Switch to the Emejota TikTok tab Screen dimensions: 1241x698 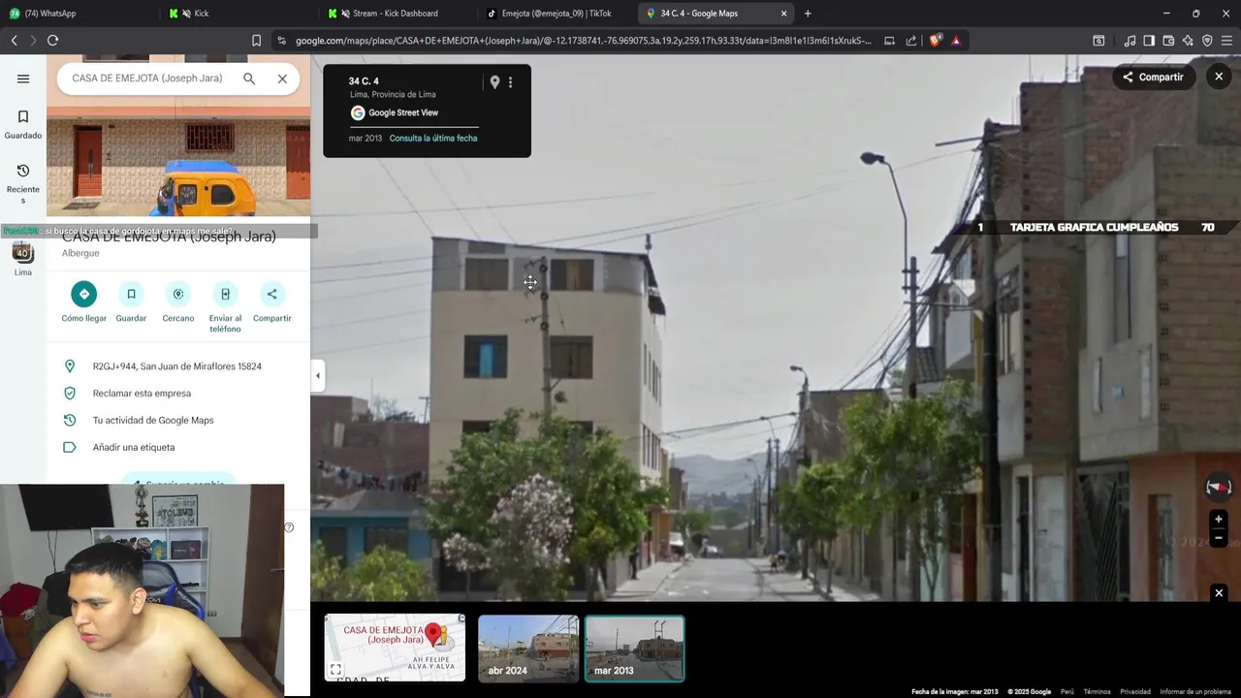click(556, 14)
